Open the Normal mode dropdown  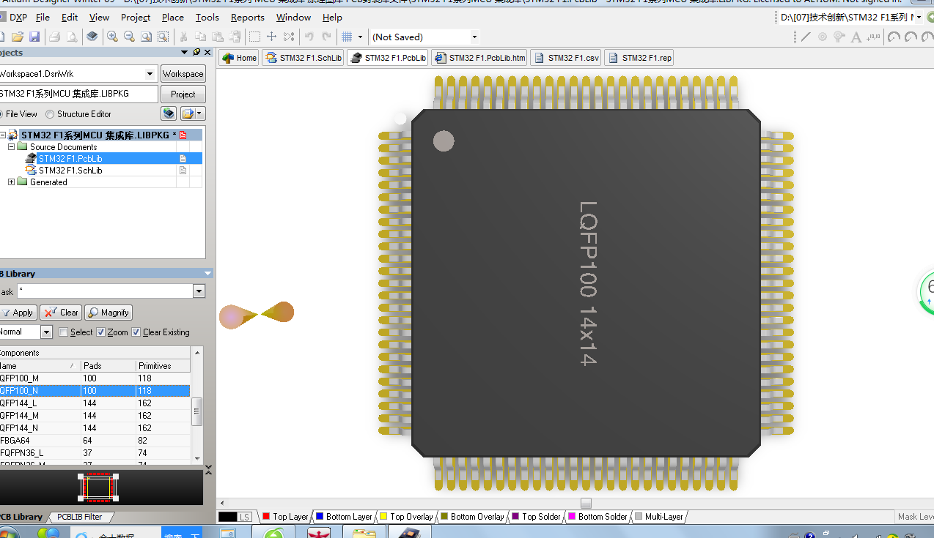click(46, 332)
